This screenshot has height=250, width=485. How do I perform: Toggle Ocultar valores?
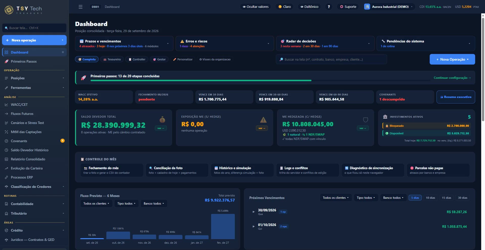tap(255, 7)
